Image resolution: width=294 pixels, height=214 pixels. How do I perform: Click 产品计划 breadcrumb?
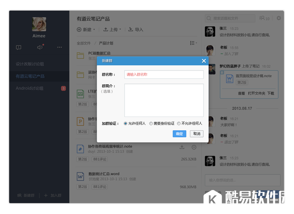(x=106, y=43)
